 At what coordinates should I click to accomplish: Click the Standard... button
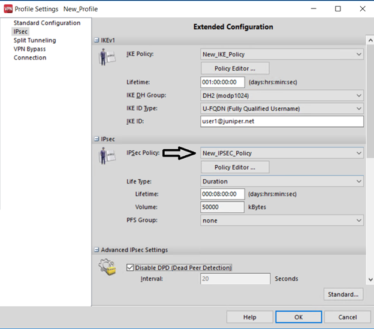[343, 294]
